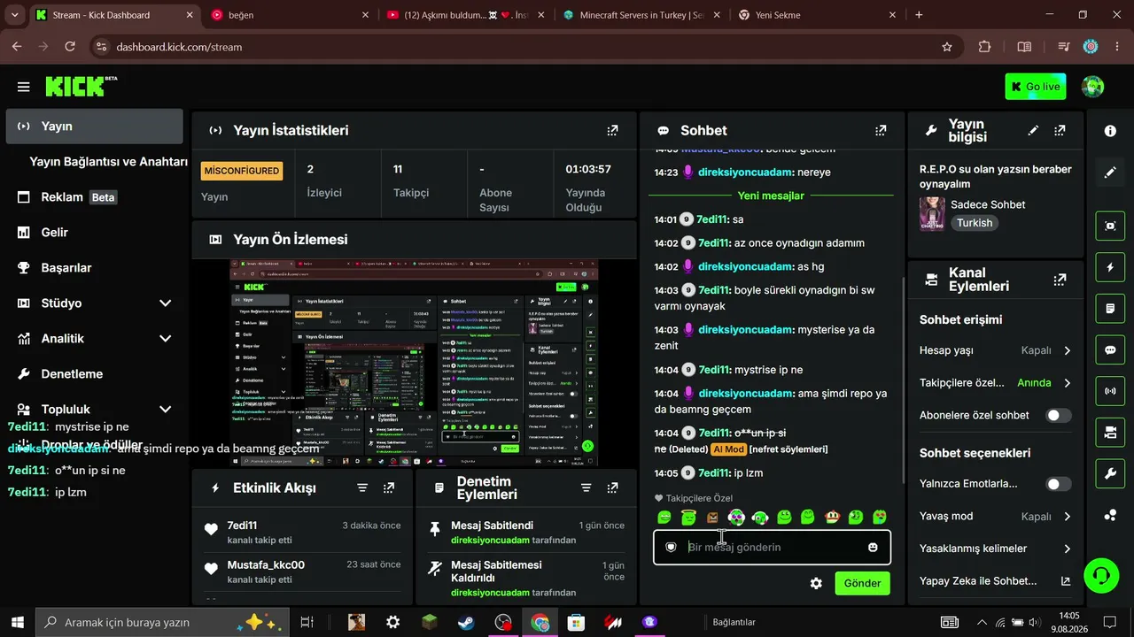This screenshot has width=1134, height=637.
Task: Edit the Yayın bilgisi stream info
Action: point(1033,130)
